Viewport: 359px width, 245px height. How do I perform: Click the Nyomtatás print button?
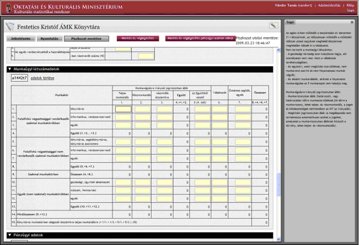(x=49, y=38)
